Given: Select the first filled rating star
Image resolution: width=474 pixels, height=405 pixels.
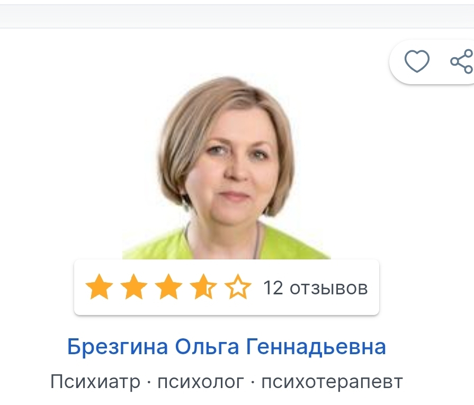Looking at the screenshot, I should 99,287.
